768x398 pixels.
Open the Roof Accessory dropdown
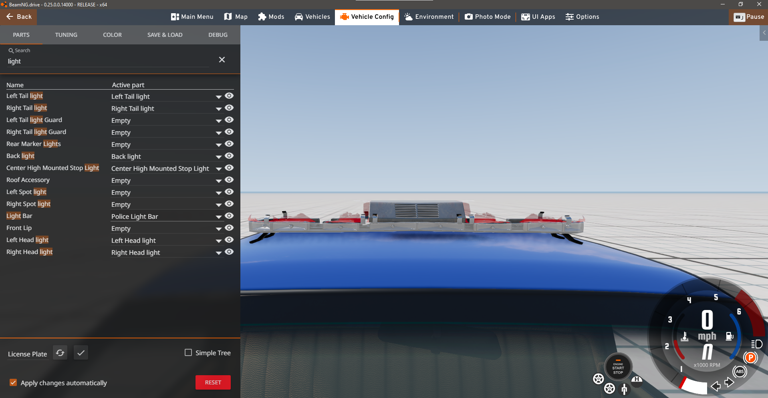point(167,180)
